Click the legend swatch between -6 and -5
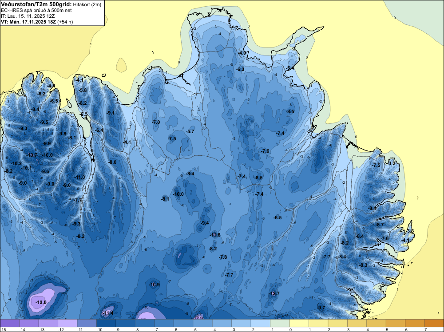This screenshot has height=332, width=444. pos(183,323)
